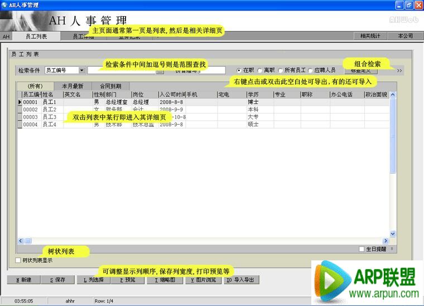This screenshot has height=306, width=424.
Task: Select the 离职 radio button
Action: (260, 71)
